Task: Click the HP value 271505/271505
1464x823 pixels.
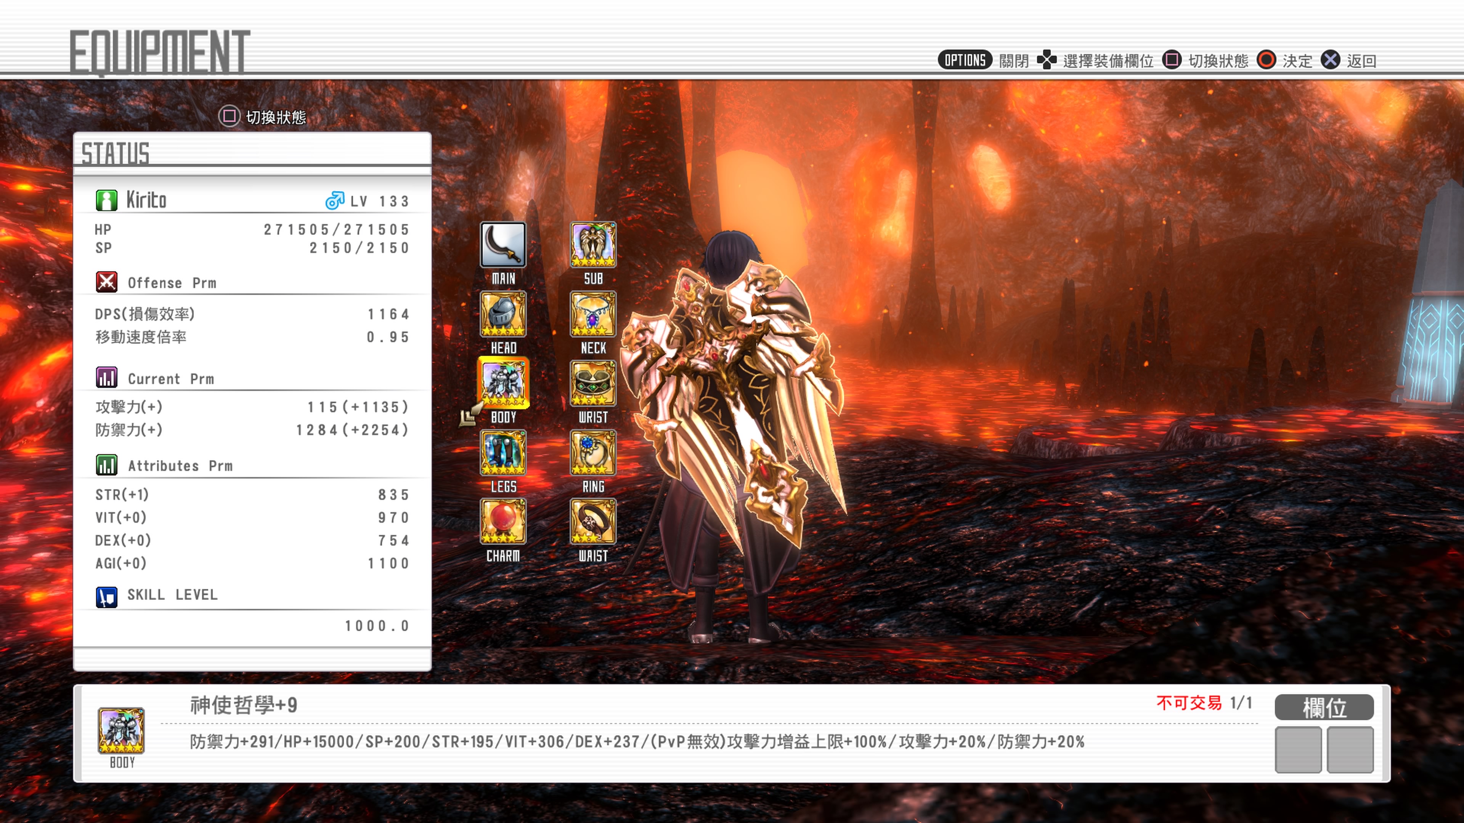Action: tap(336, 230)
